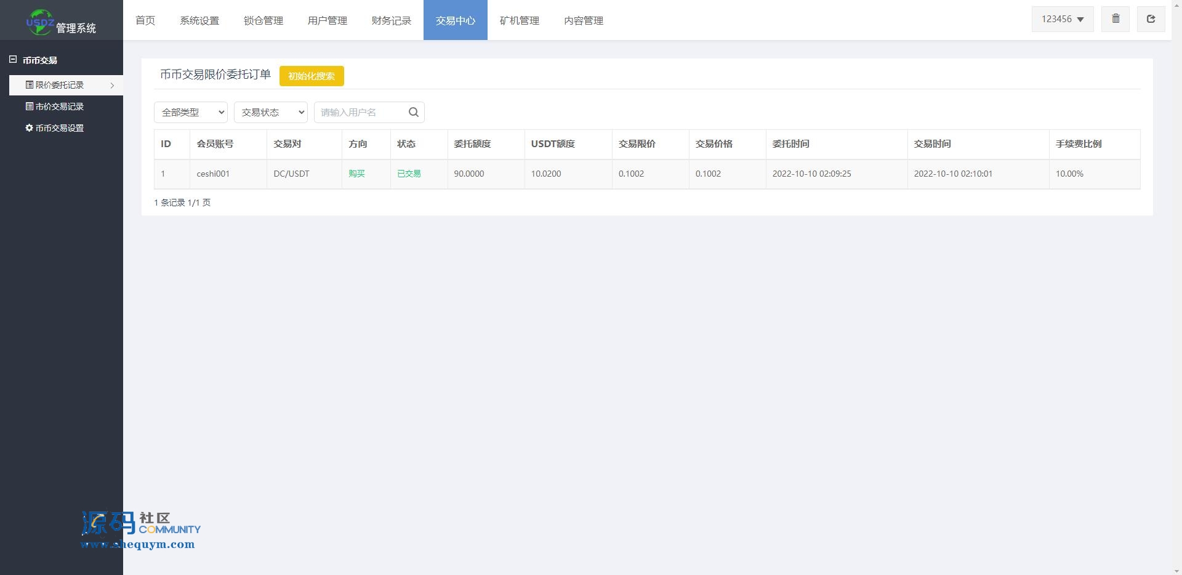Open the 用户管理 menu
Viewport: 1182px width, 575px height.
[x=328, y=20]
